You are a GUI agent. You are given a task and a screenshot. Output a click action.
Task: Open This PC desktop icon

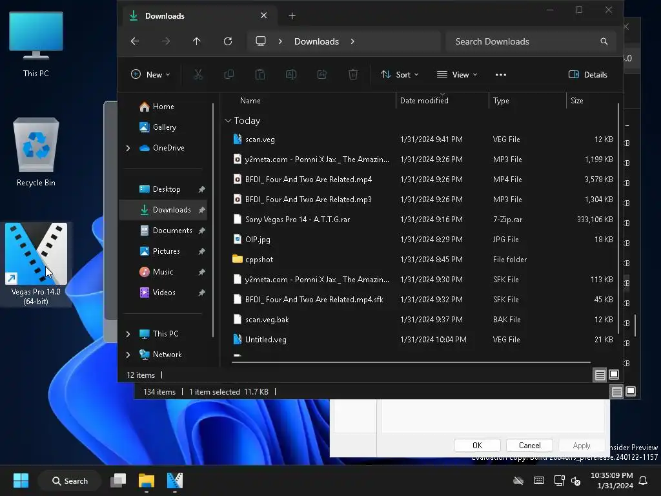tap(36, 45)
